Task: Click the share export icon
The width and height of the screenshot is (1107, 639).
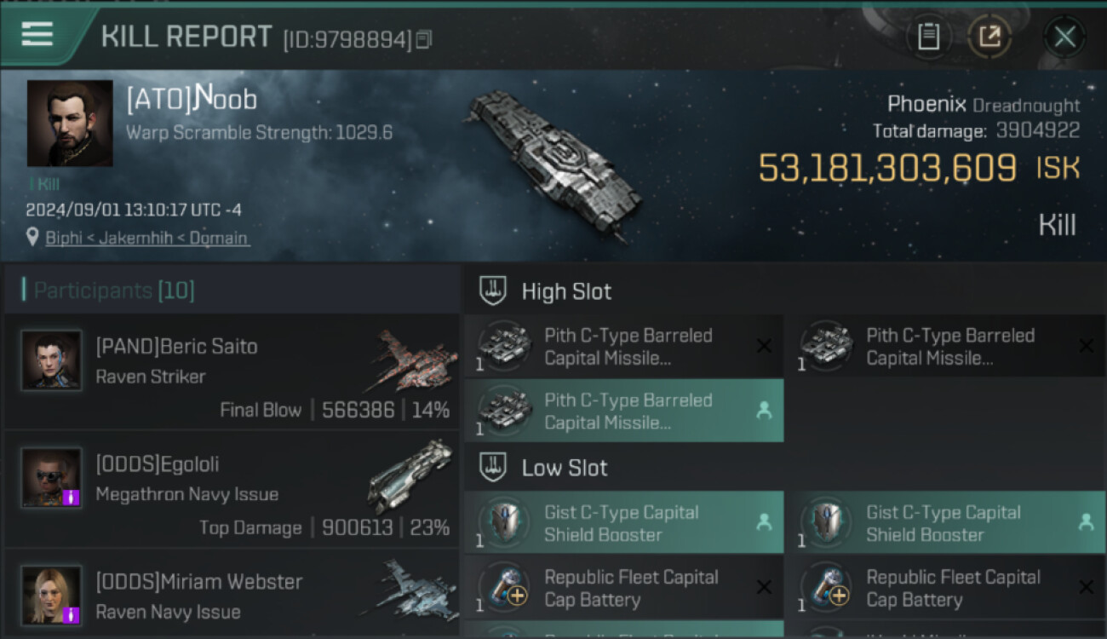Action: point(989,37)
